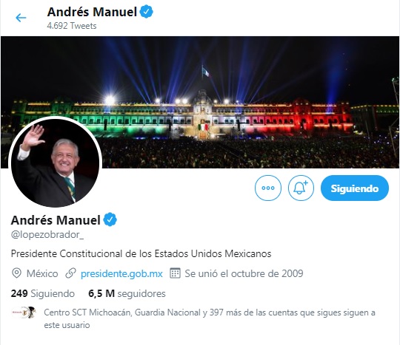The image size is (400, 345).
Task: Click the México location pin icon
Action: [x=16, y=273]
